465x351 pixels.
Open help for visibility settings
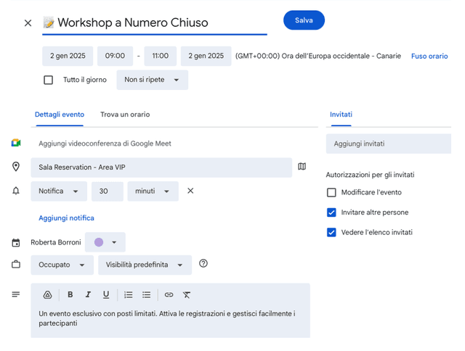(x=203, y=263)
